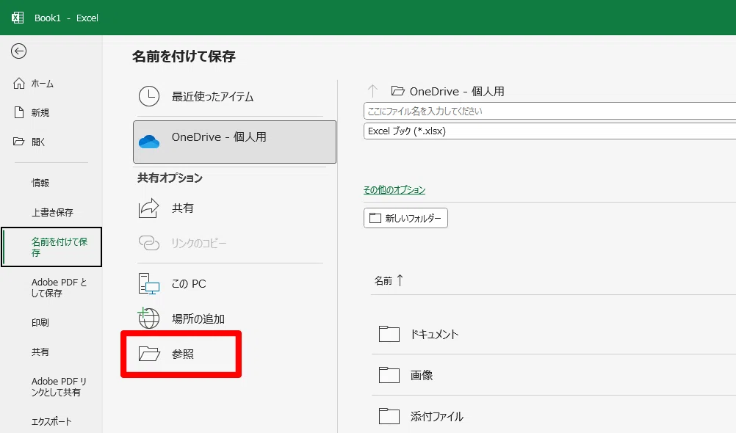Image resolution: width=736 pixels, height=433 pixels.
Task: Click the computer icon beside この PC
Action: (149, 284)
